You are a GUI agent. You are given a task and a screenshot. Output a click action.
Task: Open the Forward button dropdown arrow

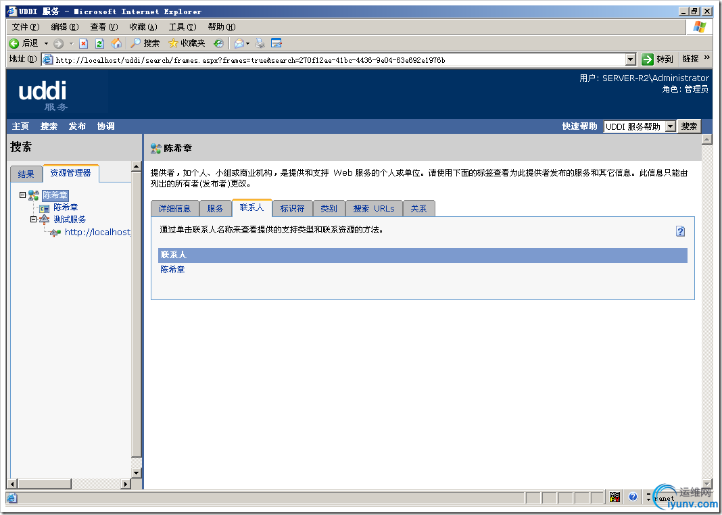point(71,43)
